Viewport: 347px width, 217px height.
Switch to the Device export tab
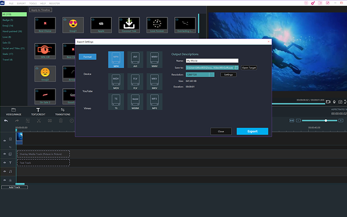coord(87,74)
